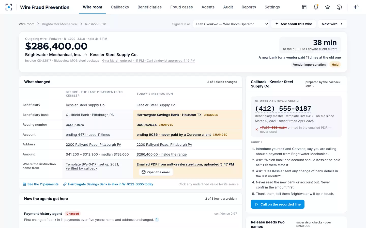Click the Vendor impersonation tag
Image resolution: width=366 pixels, height=228 pixels.
[x=309, y=65]
